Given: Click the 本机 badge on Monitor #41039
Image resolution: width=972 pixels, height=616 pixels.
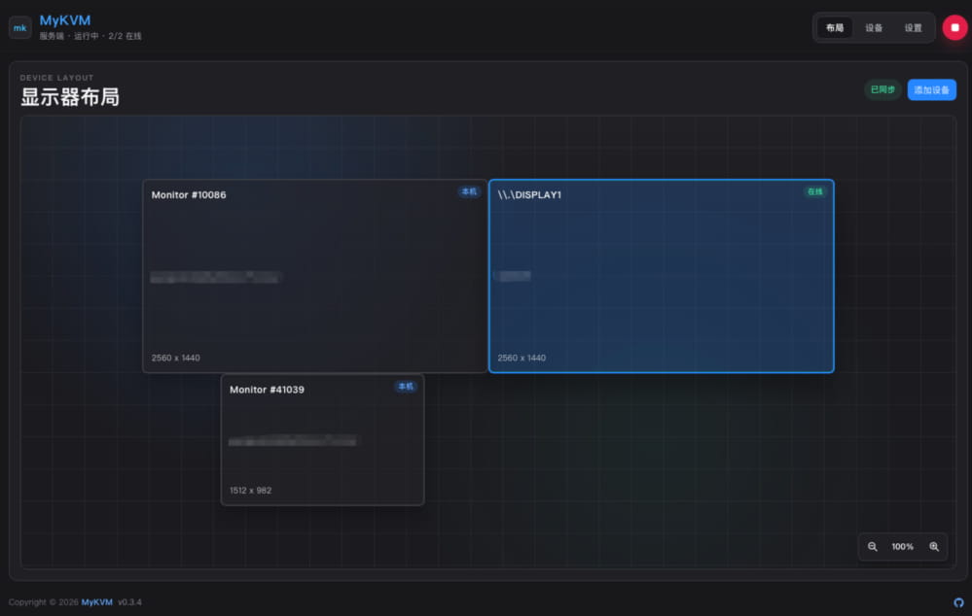Looking at the screenshot, I should (x=406, y=387).
